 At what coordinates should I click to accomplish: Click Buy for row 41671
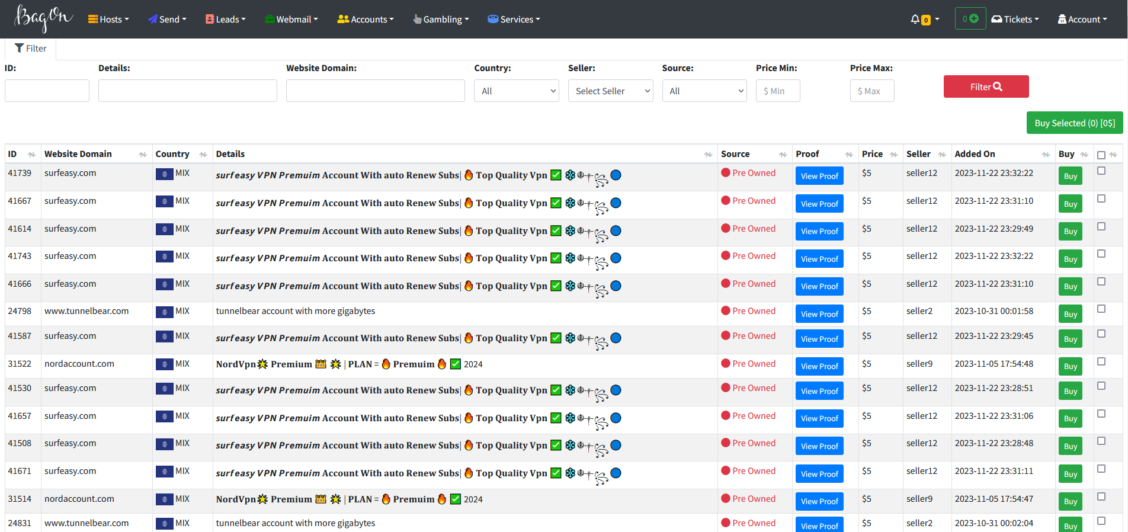pyautogui.click(x=1070, y=474)
